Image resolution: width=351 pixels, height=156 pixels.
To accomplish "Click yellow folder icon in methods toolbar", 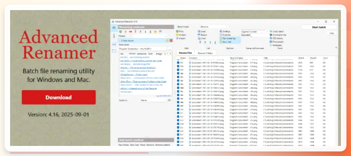I will click(155, 32).
